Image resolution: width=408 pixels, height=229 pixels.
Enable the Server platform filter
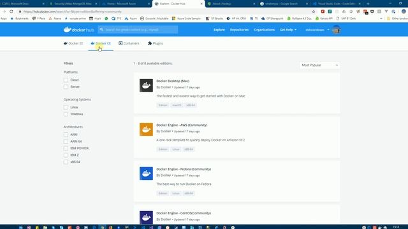[x=66, y=87]
